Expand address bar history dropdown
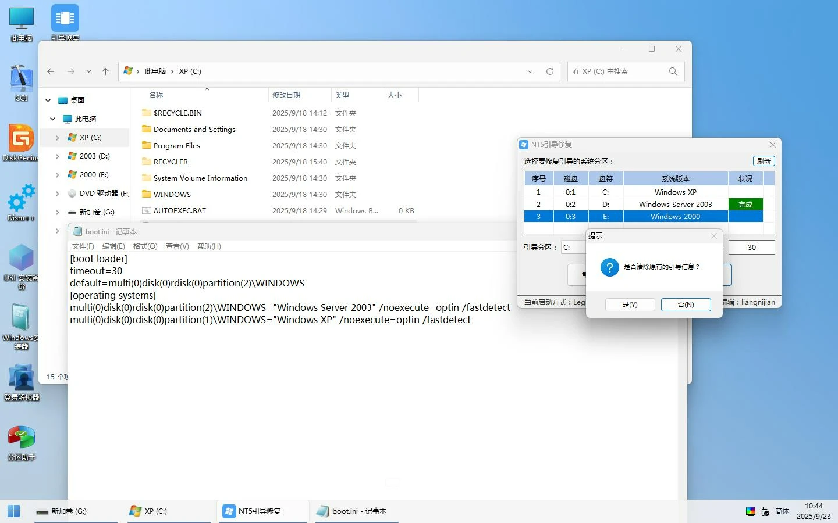Image resolution: width=838 pixels, height=523 pixels. click(x=530, y=71)
